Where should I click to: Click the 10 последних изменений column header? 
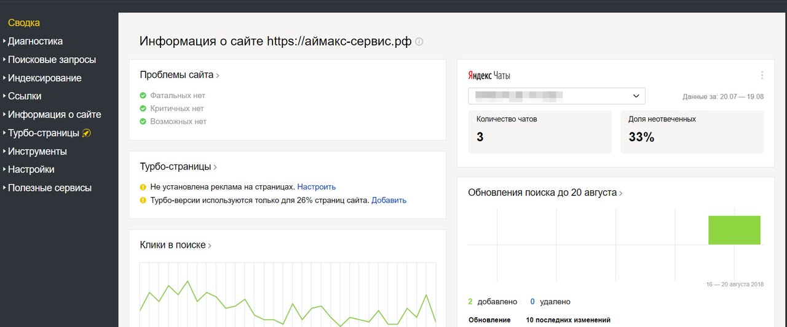(568, 320)
